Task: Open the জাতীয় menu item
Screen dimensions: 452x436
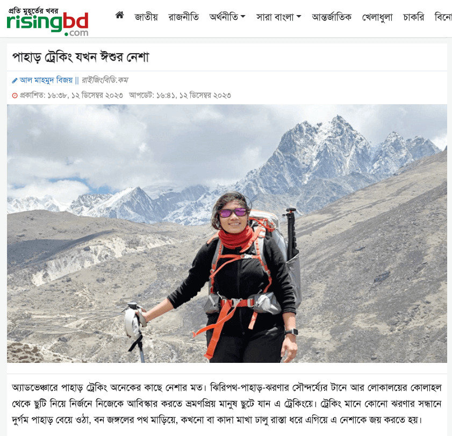Action: tap(146, 17)
